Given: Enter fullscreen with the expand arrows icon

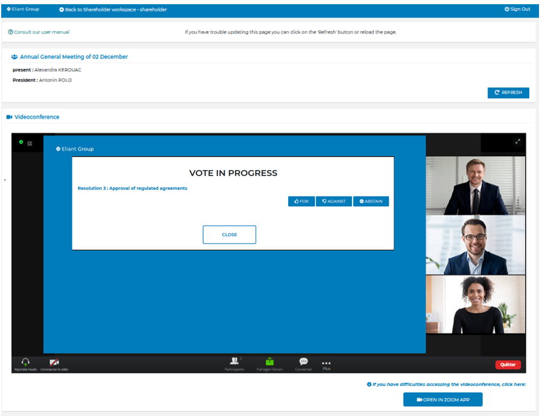Looking at the screenshot, I should point(517,142).
